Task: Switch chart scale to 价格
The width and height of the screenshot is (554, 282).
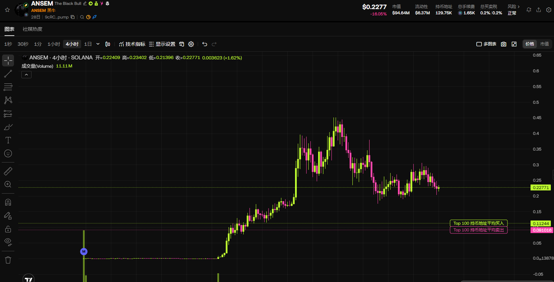Action: (x=529, y=44)
